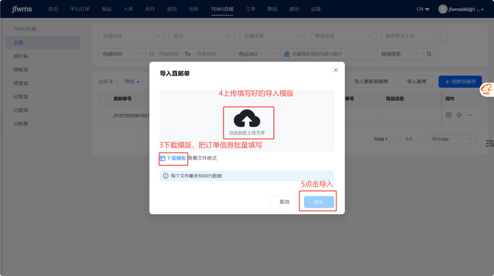Click the 取消 button

[284, 202]
